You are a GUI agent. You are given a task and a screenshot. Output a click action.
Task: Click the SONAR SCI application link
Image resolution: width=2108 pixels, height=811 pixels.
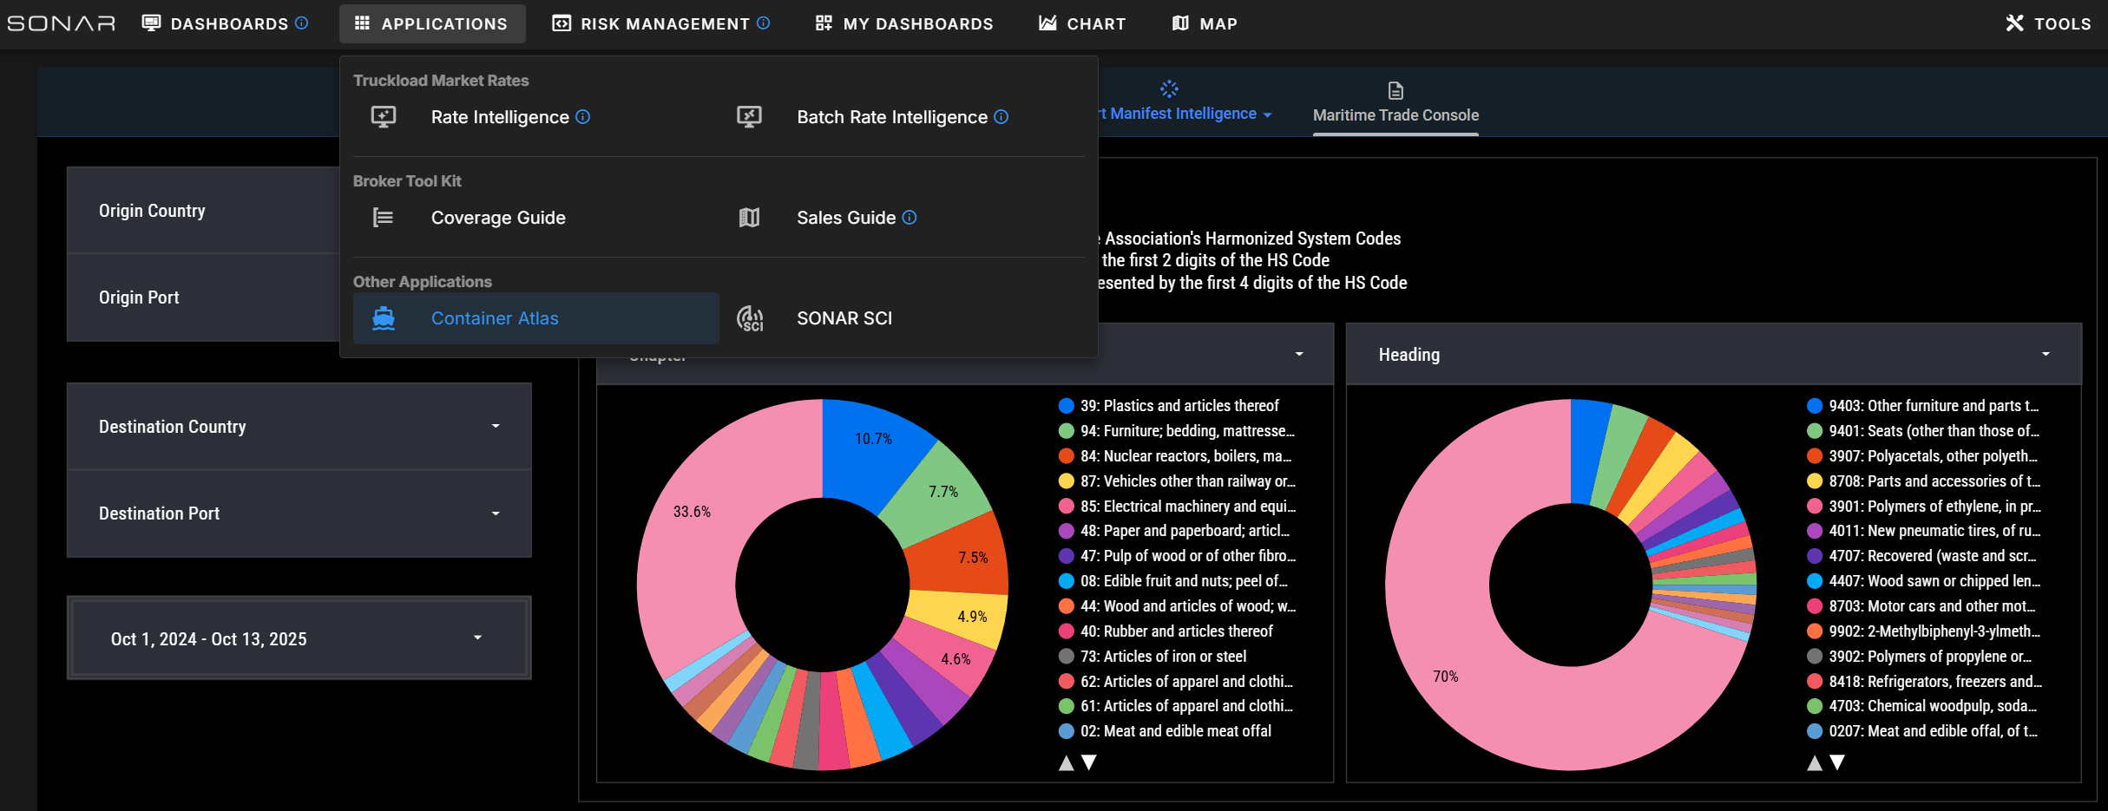point(844,318)
